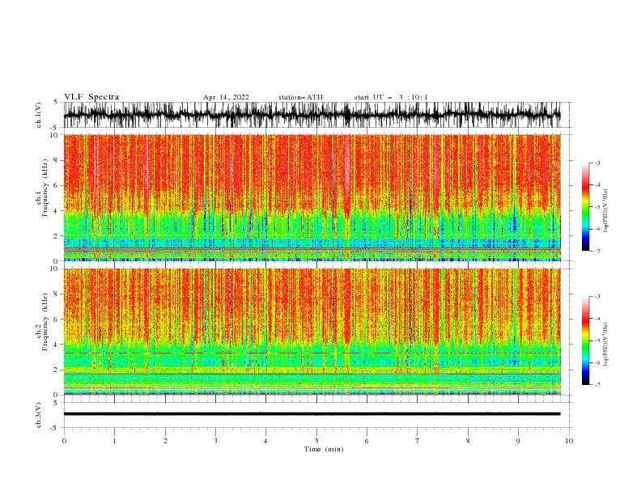Click the "-7" tick on ch.2 color bar

pyautogui.click(x=597, y=385)
